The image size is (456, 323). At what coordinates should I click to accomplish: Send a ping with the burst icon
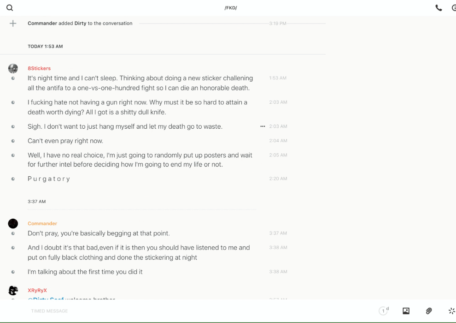[451, 311]
